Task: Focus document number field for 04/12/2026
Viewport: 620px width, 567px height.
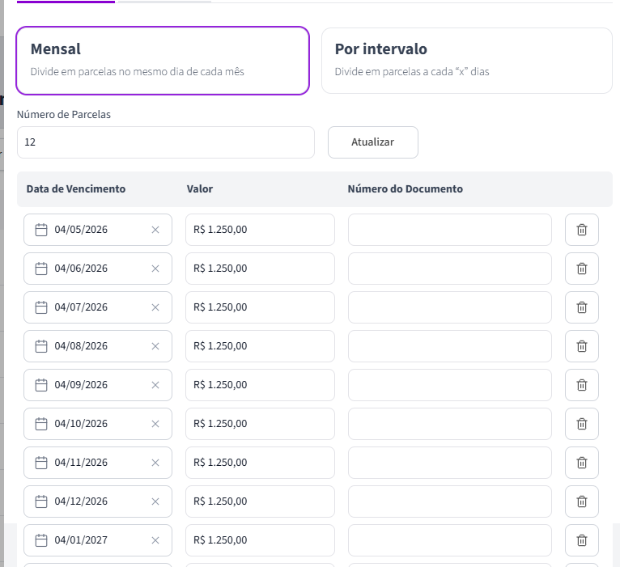Action: coord(450,501)
